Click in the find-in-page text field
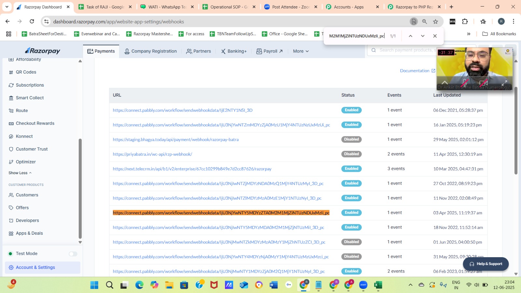 click(x=357, y=36)
